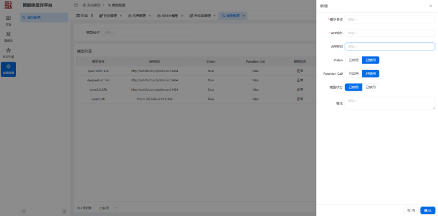Click the pin icon on the 对话 tab
Screen dimensions: 438x216
coord(92,16)
